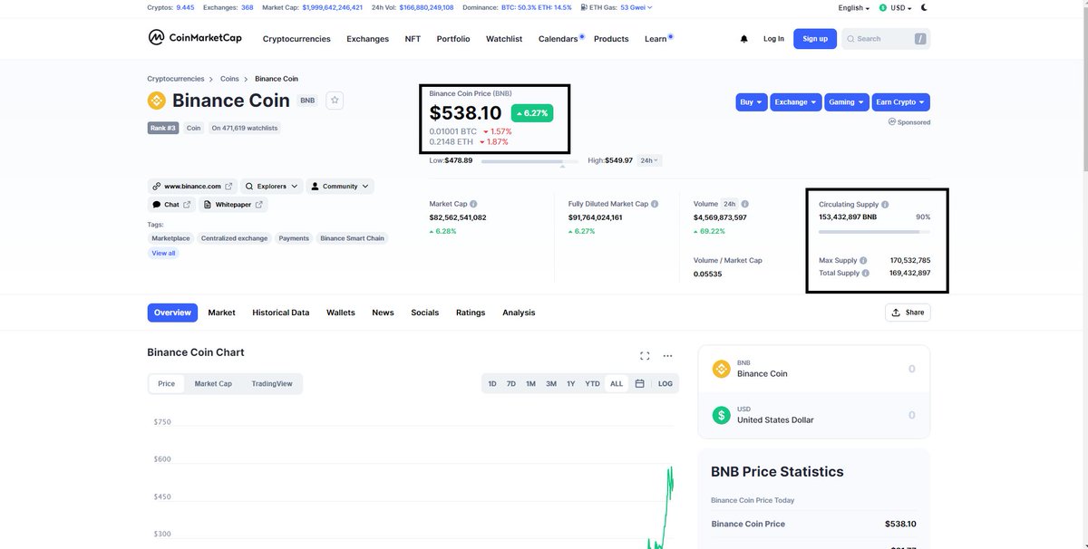This screenshot has height=549, width=1088.
Task: Click Market Cap info icon
Action: pyautogui.click(x=473, y=205)
